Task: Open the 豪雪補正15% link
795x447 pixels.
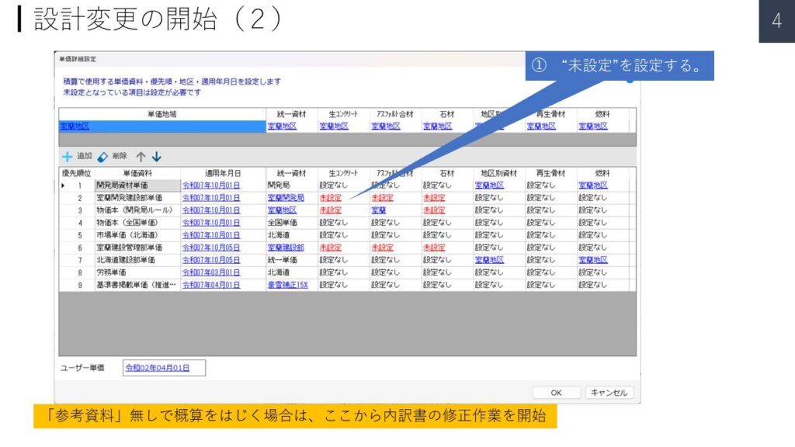Action: [287, 285]
